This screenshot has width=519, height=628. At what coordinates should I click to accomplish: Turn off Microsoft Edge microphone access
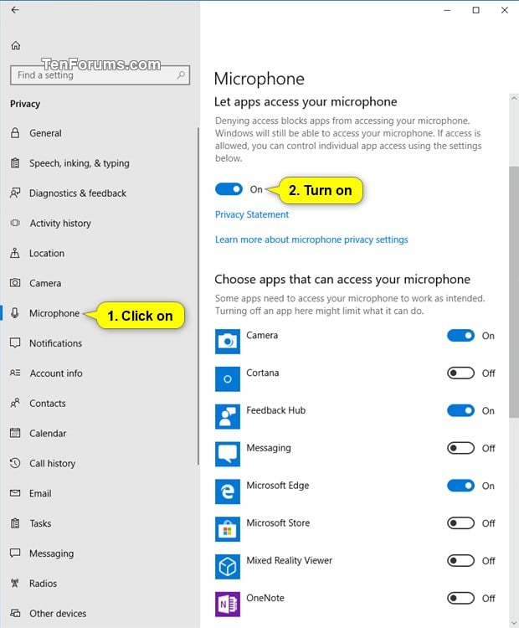[x=461, y=486]
